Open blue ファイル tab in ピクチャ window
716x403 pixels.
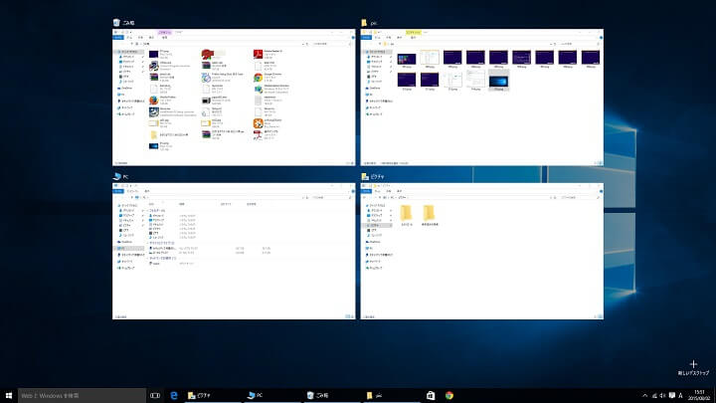(366, 191)
